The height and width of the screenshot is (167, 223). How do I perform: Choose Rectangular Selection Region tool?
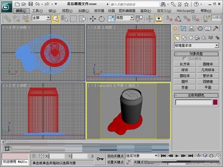73,19
